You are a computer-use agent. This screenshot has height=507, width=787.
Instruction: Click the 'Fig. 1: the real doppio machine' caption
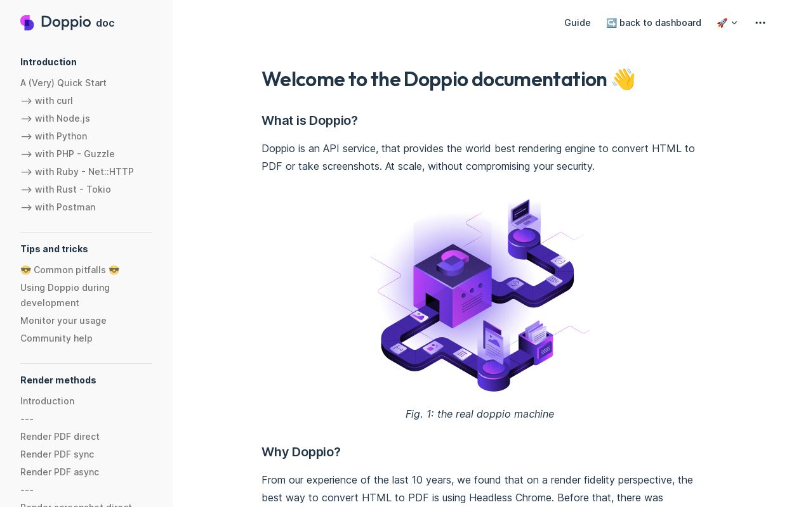tap(480, 414)
